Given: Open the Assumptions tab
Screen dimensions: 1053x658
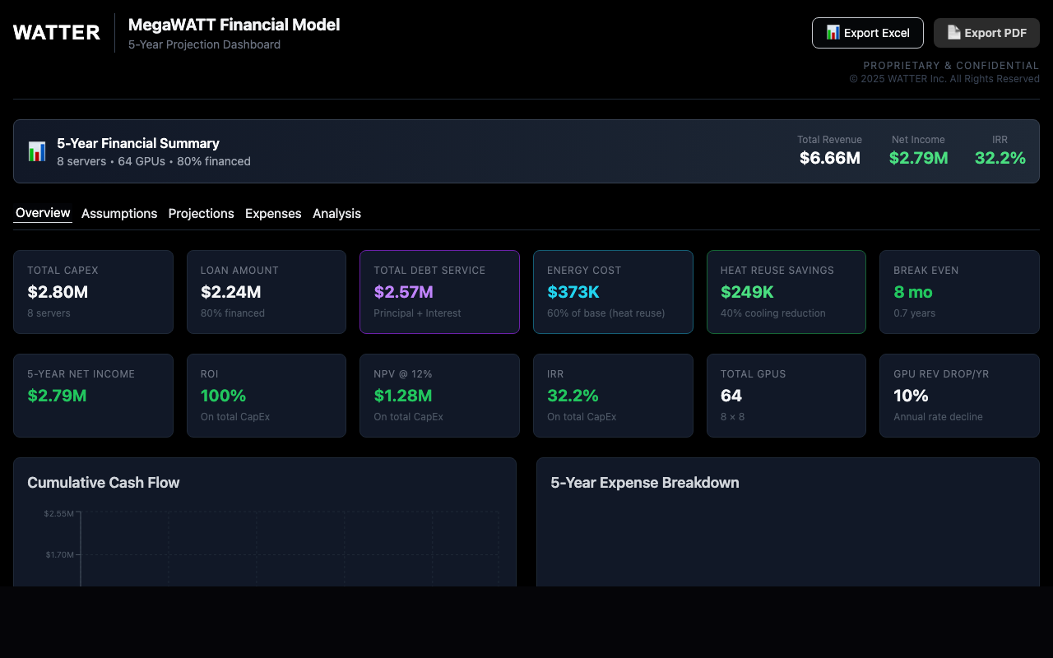Looking at the screenshot, I should (x=119, y=214).
